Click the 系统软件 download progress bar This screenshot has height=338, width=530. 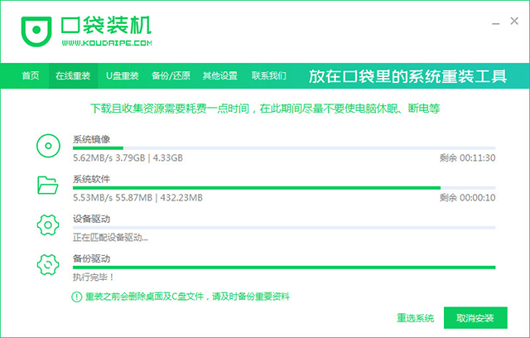(284, 187)
